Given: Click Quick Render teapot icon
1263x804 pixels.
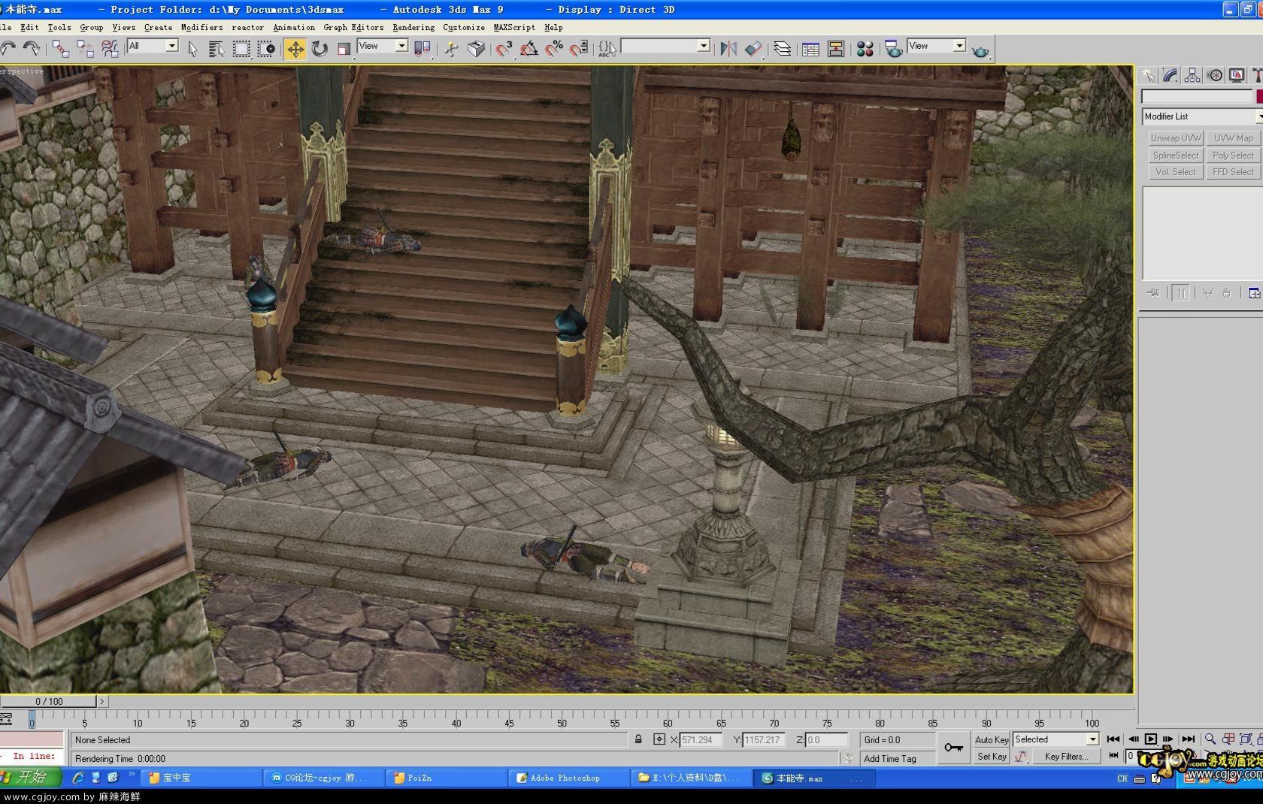Looking at the screenshot, I should point(980,50).
